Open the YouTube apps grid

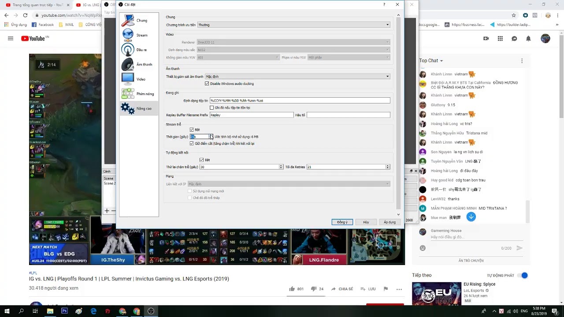pyautogui.click(x=500, y=38)
